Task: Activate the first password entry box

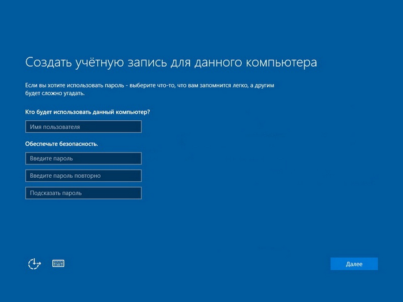Action: click(83, 158)
